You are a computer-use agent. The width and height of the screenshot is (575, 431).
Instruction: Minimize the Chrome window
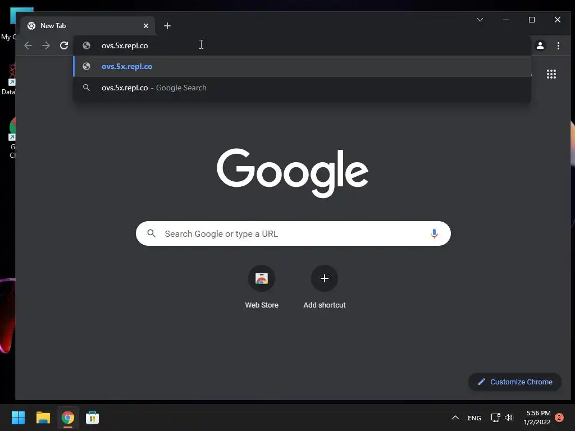point(506,20)
